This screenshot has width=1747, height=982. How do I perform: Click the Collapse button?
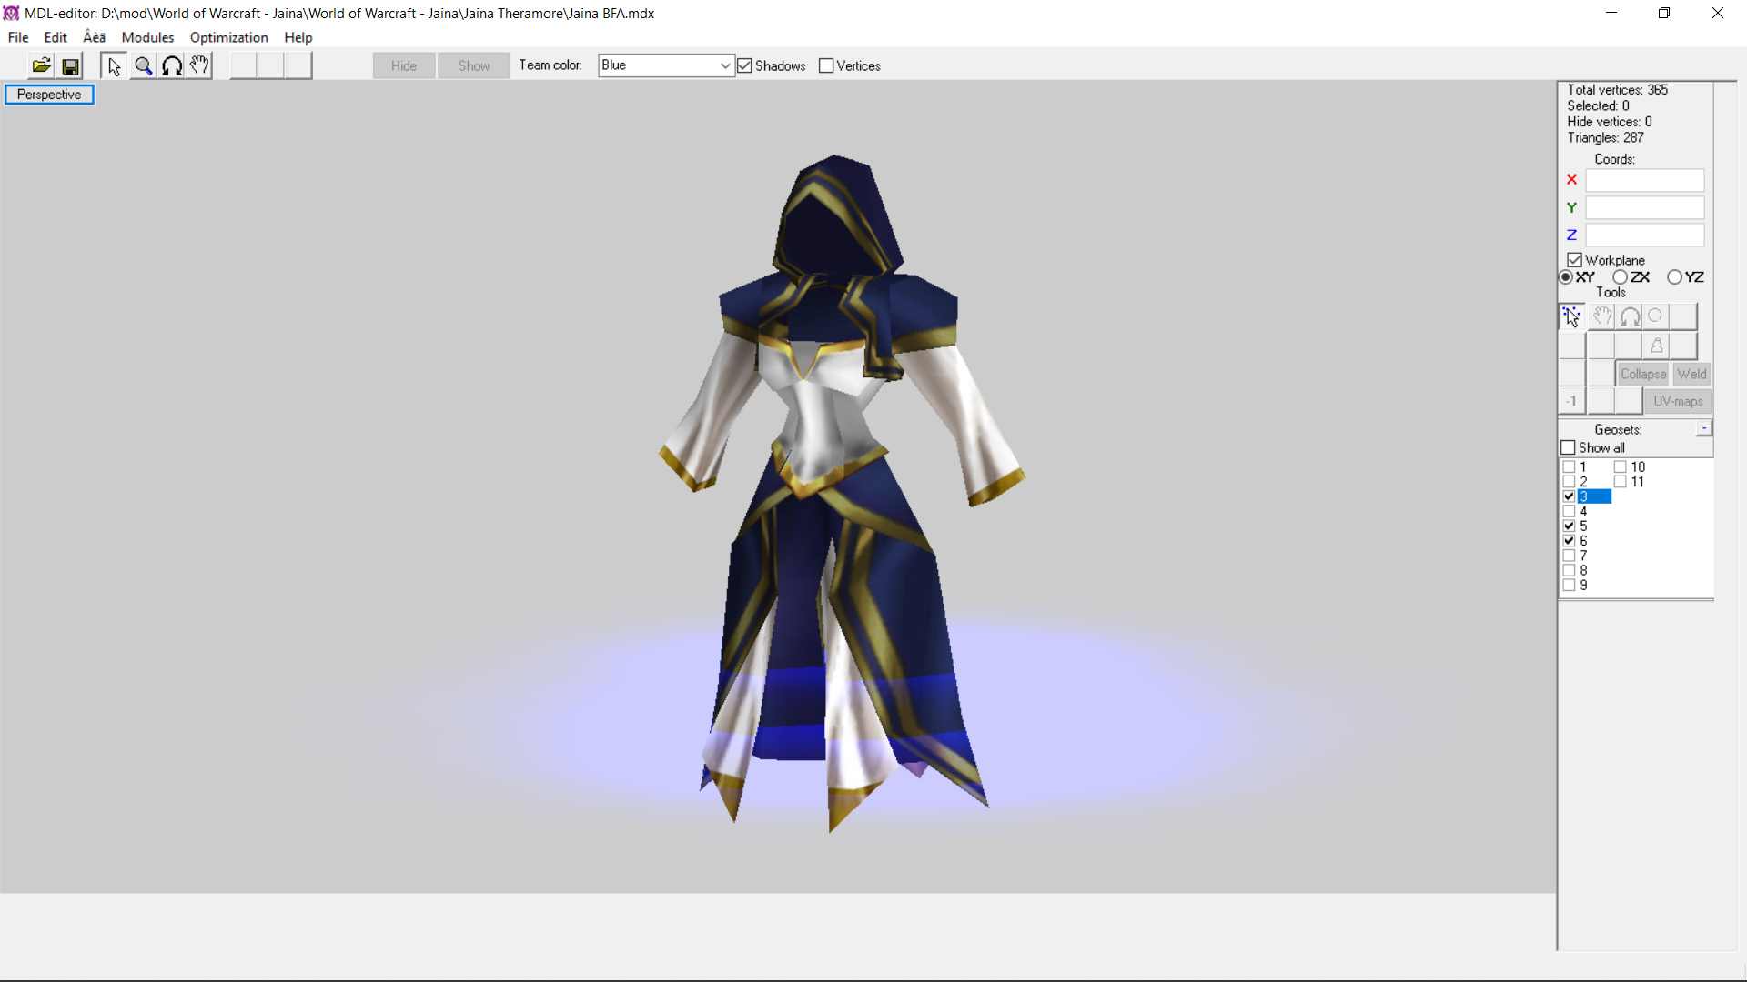point(1642,374)
